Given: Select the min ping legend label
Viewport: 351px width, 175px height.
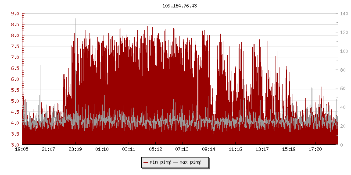Looking at the screenshot, I should tap(160, 162).
